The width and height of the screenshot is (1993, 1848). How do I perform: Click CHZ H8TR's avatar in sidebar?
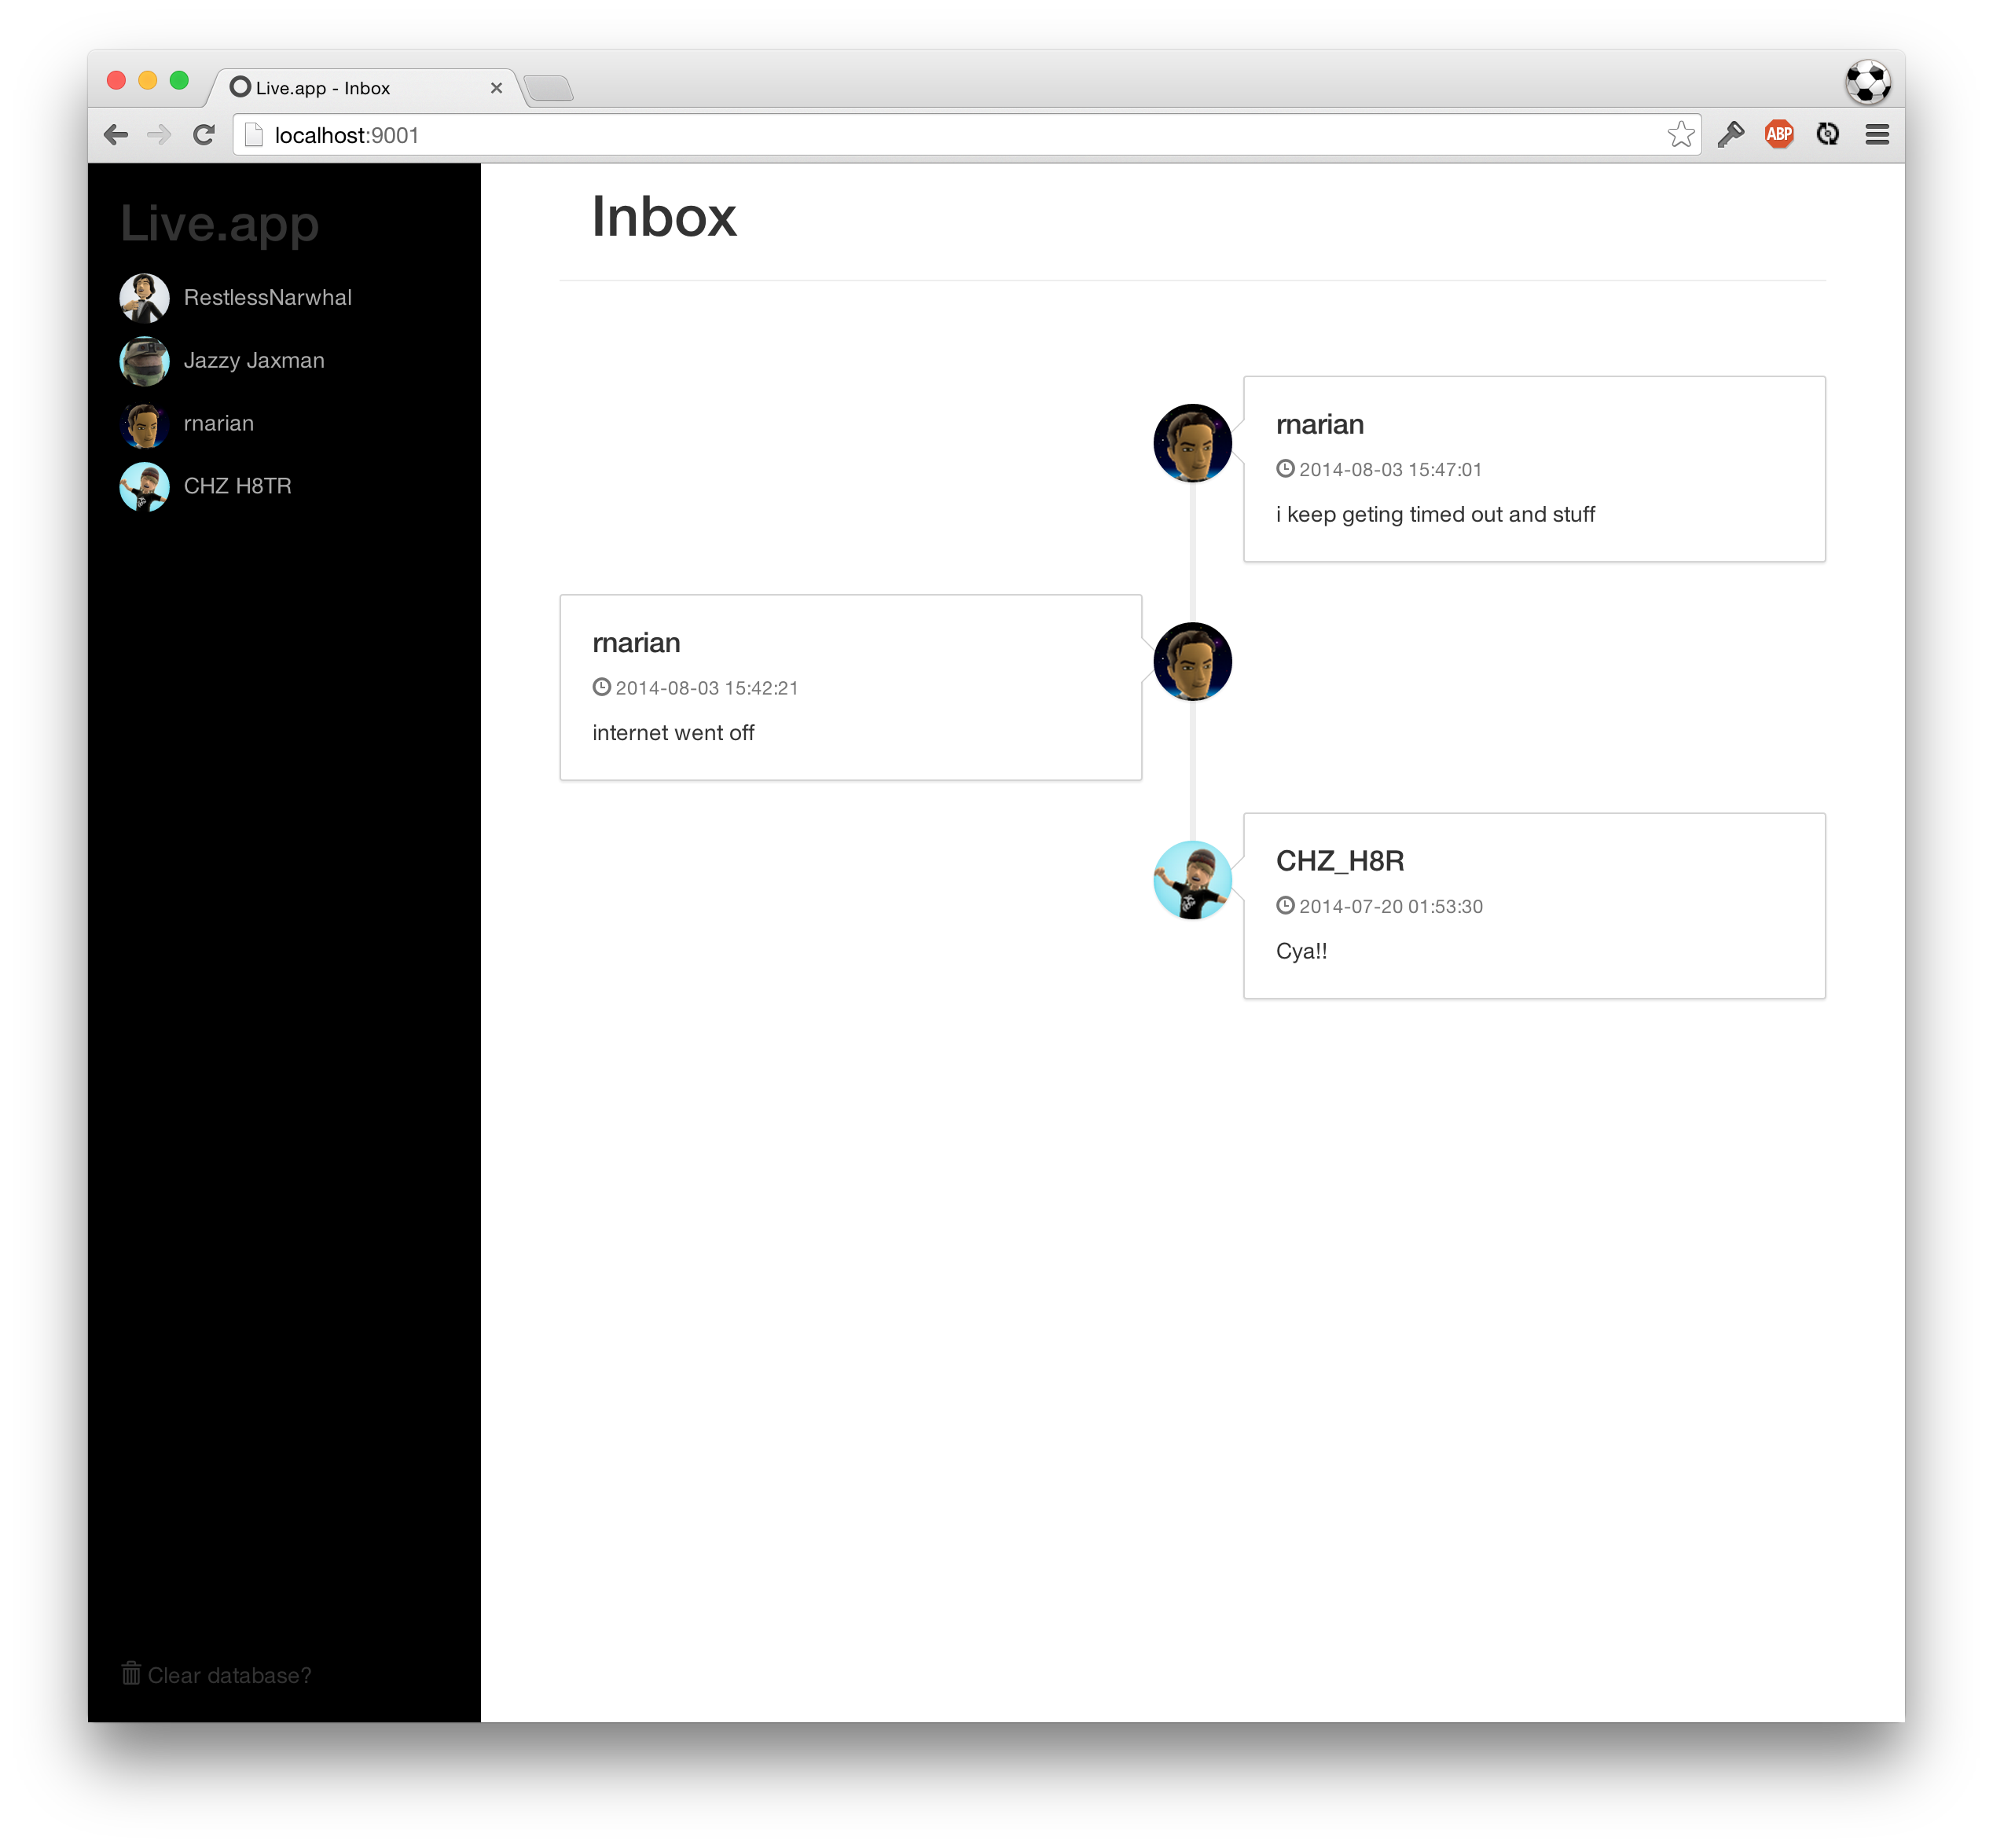pyautogui.click(x=144, y=487)
